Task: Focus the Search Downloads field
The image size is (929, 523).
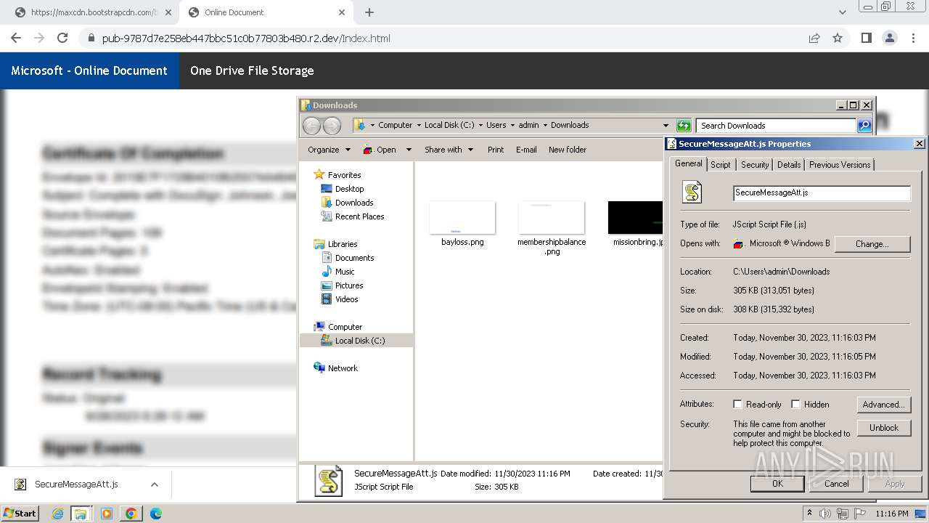Action: tap(776, 126)
